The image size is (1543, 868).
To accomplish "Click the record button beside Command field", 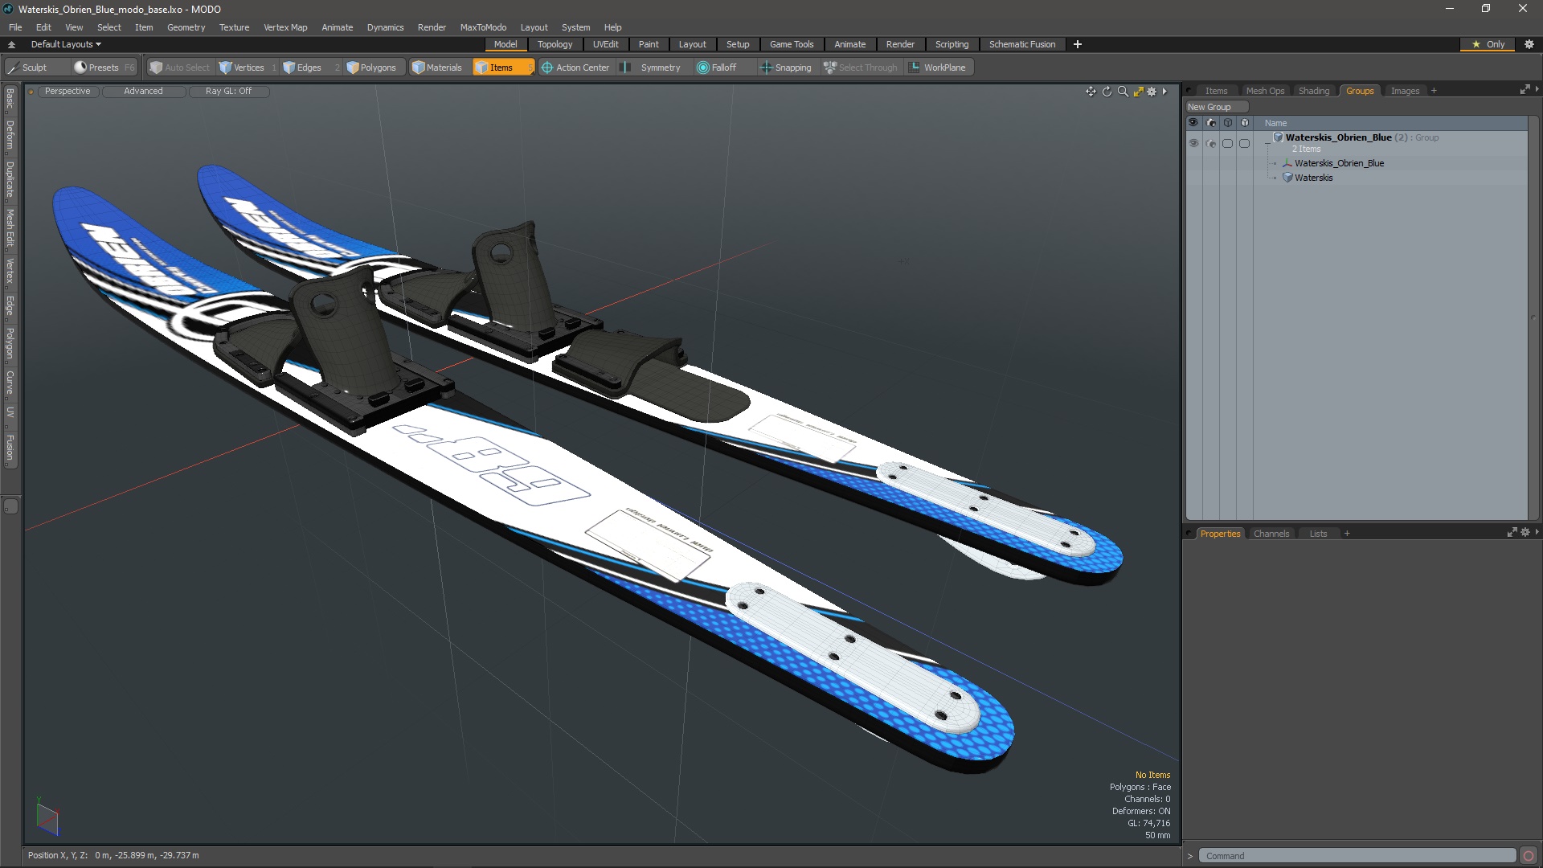I will 1529,856.
